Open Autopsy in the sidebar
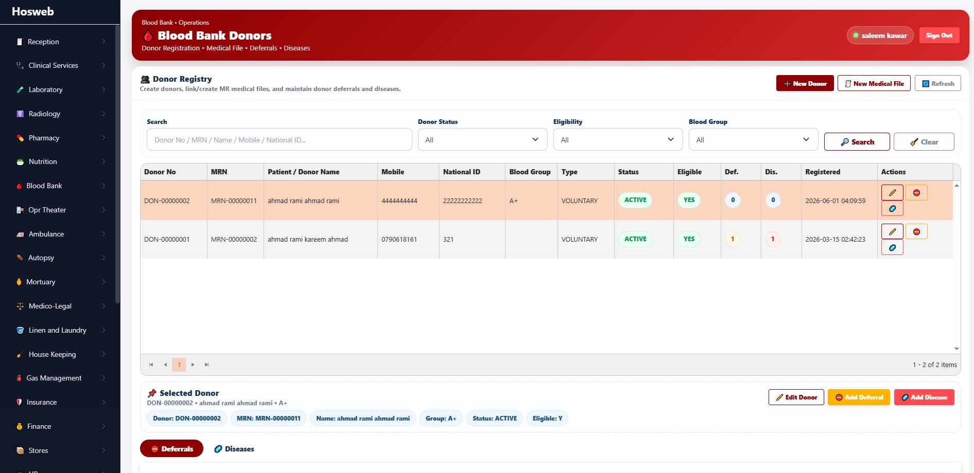The width and height of the screenshot is (974, 473). [x=60, y=258]
